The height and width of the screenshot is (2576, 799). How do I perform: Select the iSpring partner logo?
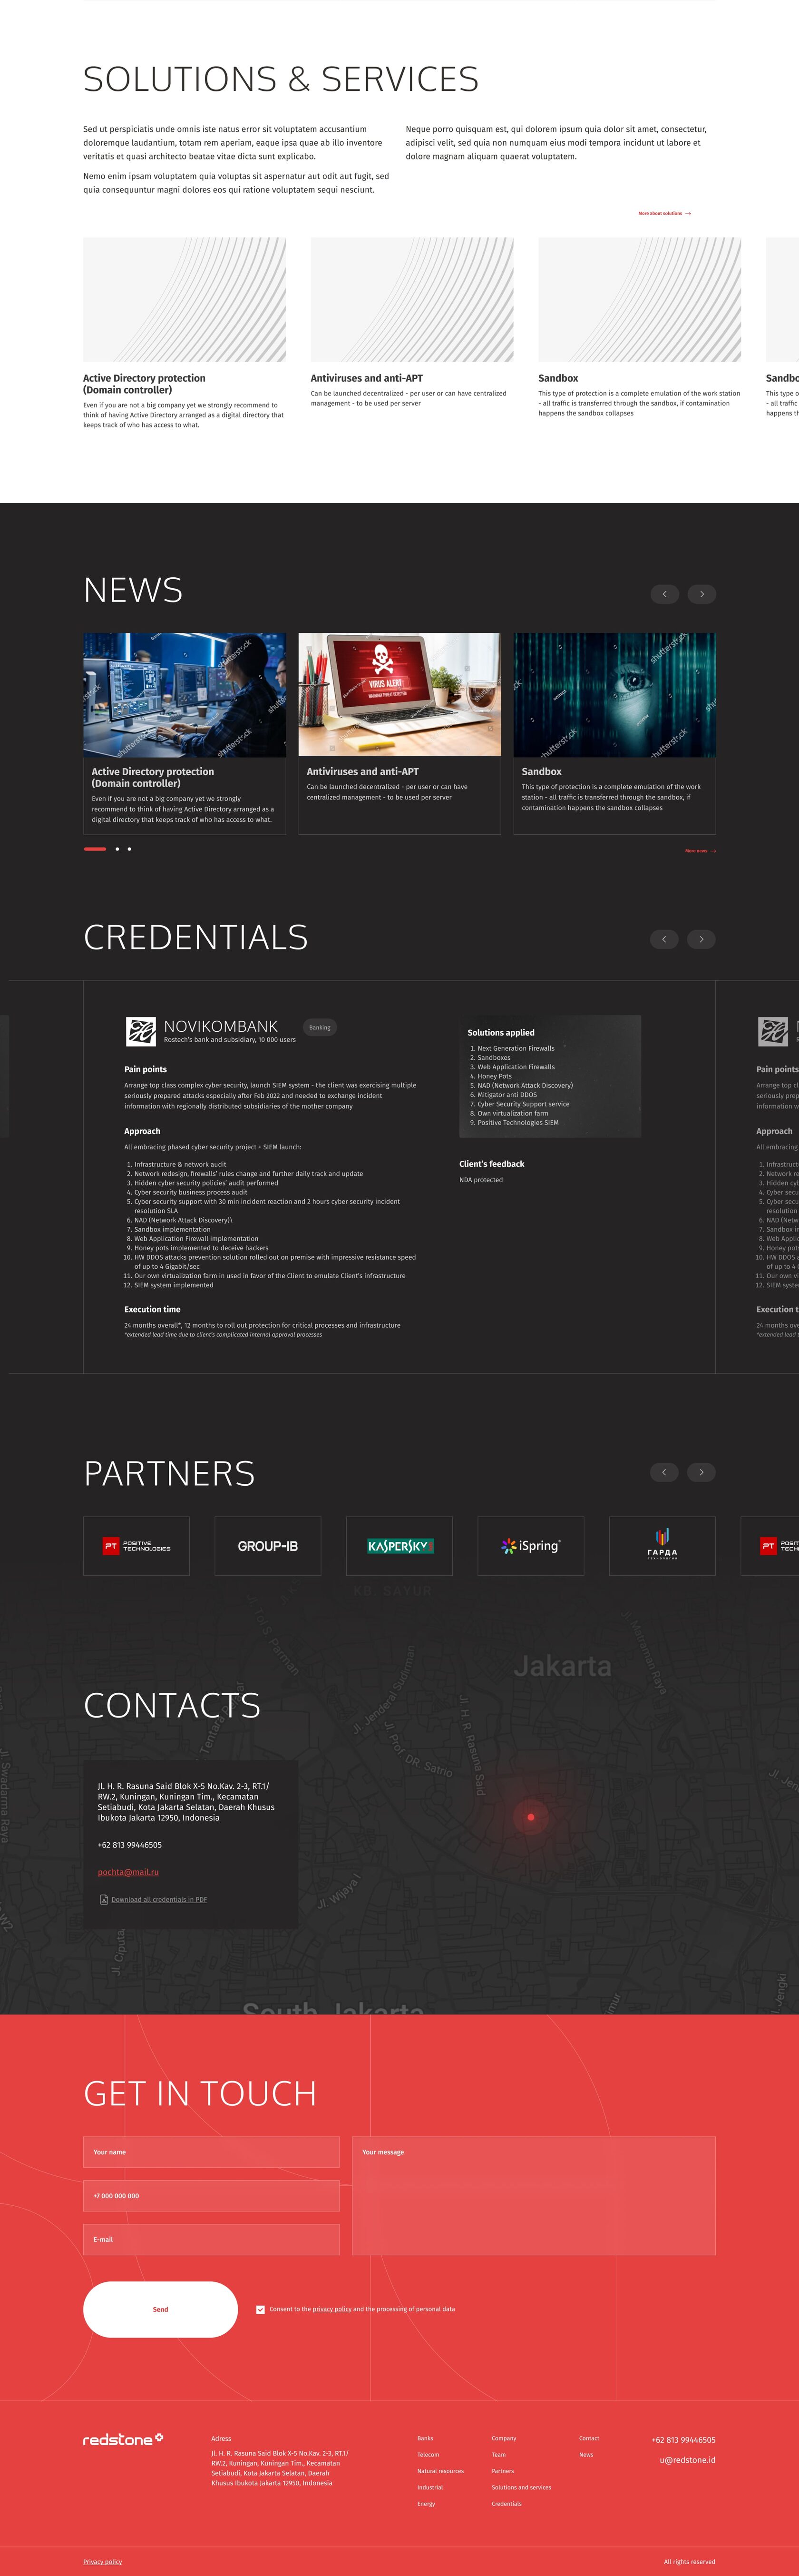(x=531, y=1546)
